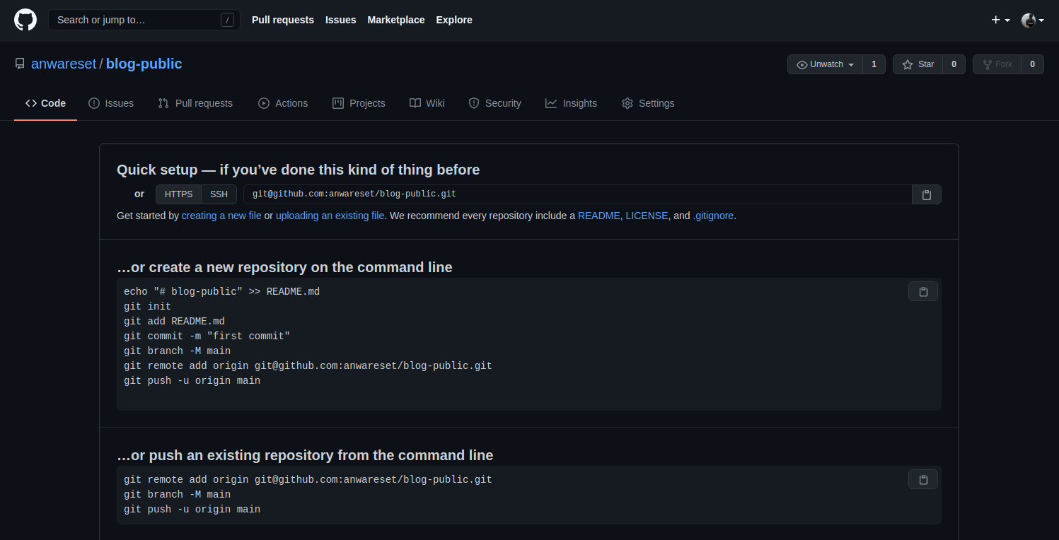Viewport: 1059px width, 540px height.
Task: Copy the push existing repository commands
Action: click(x=922, y=479)
